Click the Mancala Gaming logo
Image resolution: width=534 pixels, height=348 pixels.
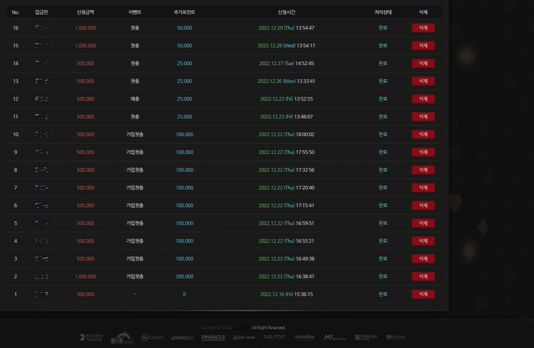coord(366,337)
